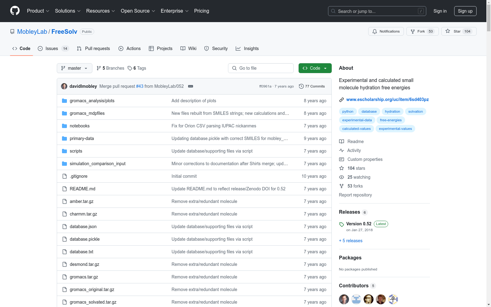This screenshot has height=307, width=491.
Task: Open gromacs.tar.gz file
Action: pyautogui.click(x=84, y=277)
